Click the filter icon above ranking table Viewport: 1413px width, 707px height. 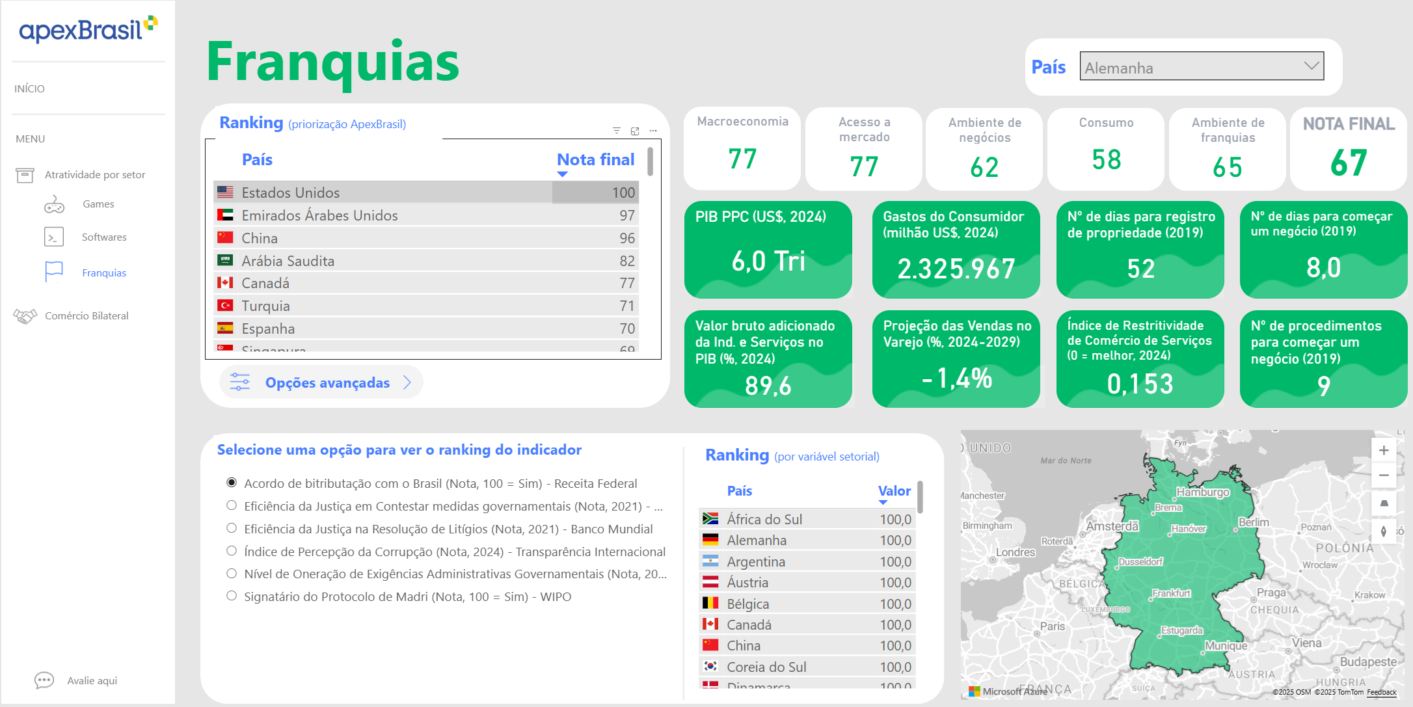click(x=617, y=131)
